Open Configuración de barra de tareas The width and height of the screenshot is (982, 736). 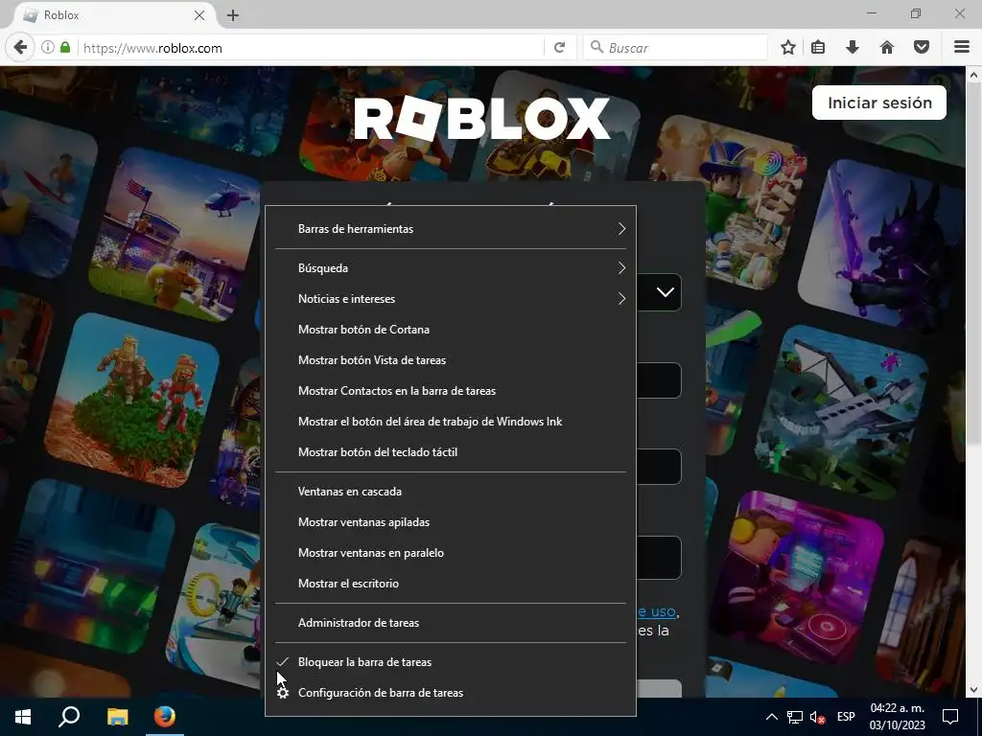pyautogui.click(x=451, y=693)
